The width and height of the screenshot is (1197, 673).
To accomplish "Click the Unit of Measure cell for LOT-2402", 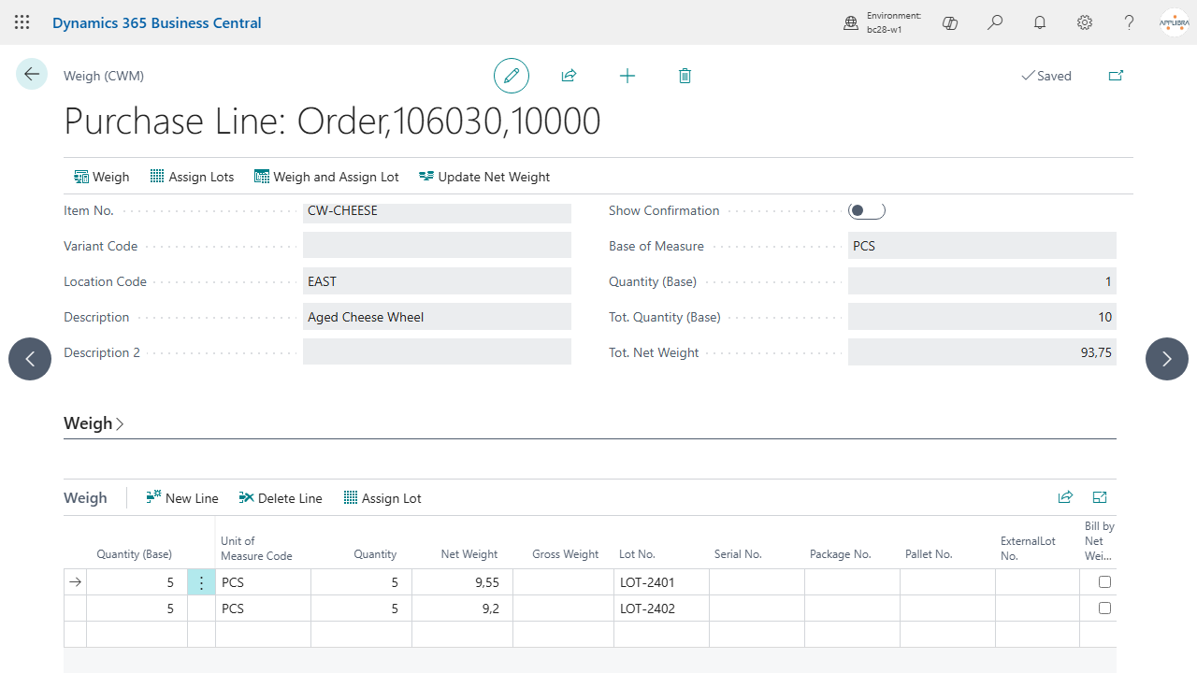I will 263,609.
